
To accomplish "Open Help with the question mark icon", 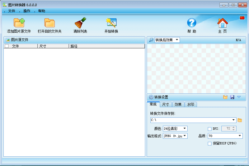I will pos(192,23).
